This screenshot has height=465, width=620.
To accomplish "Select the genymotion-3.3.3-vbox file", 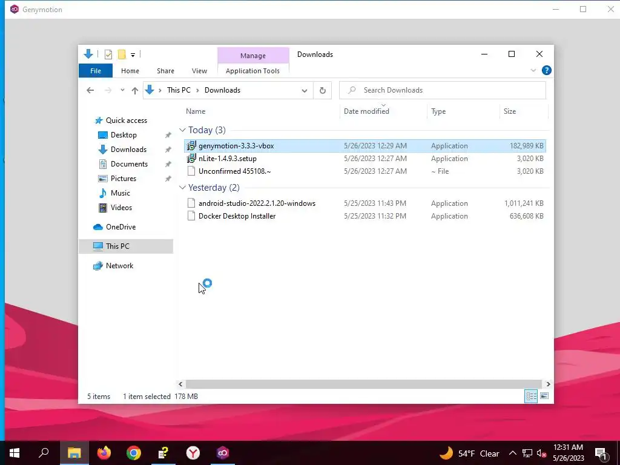I will pos(365,146).
